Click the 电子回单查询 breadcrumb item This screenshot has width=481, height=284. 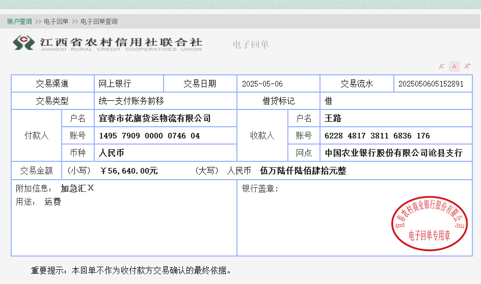(x=99, y=21)
